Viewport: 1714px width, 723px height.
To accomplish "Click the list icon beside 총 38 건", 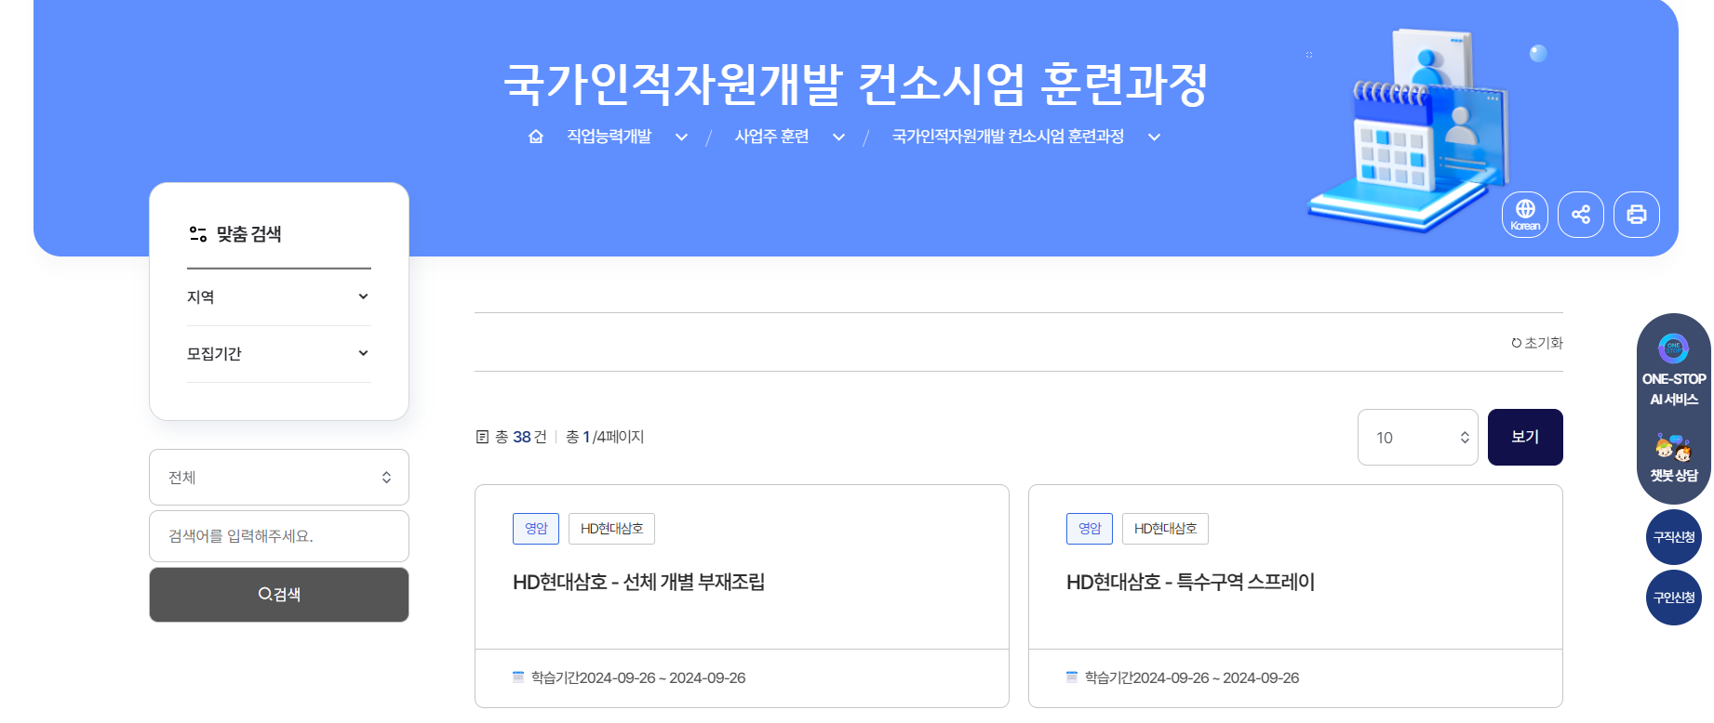I will pos(482,437).
